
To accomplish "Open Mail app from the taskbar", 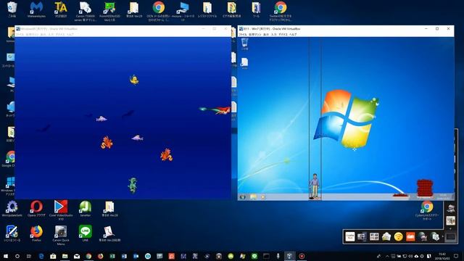I will click(x=77, y=256).
